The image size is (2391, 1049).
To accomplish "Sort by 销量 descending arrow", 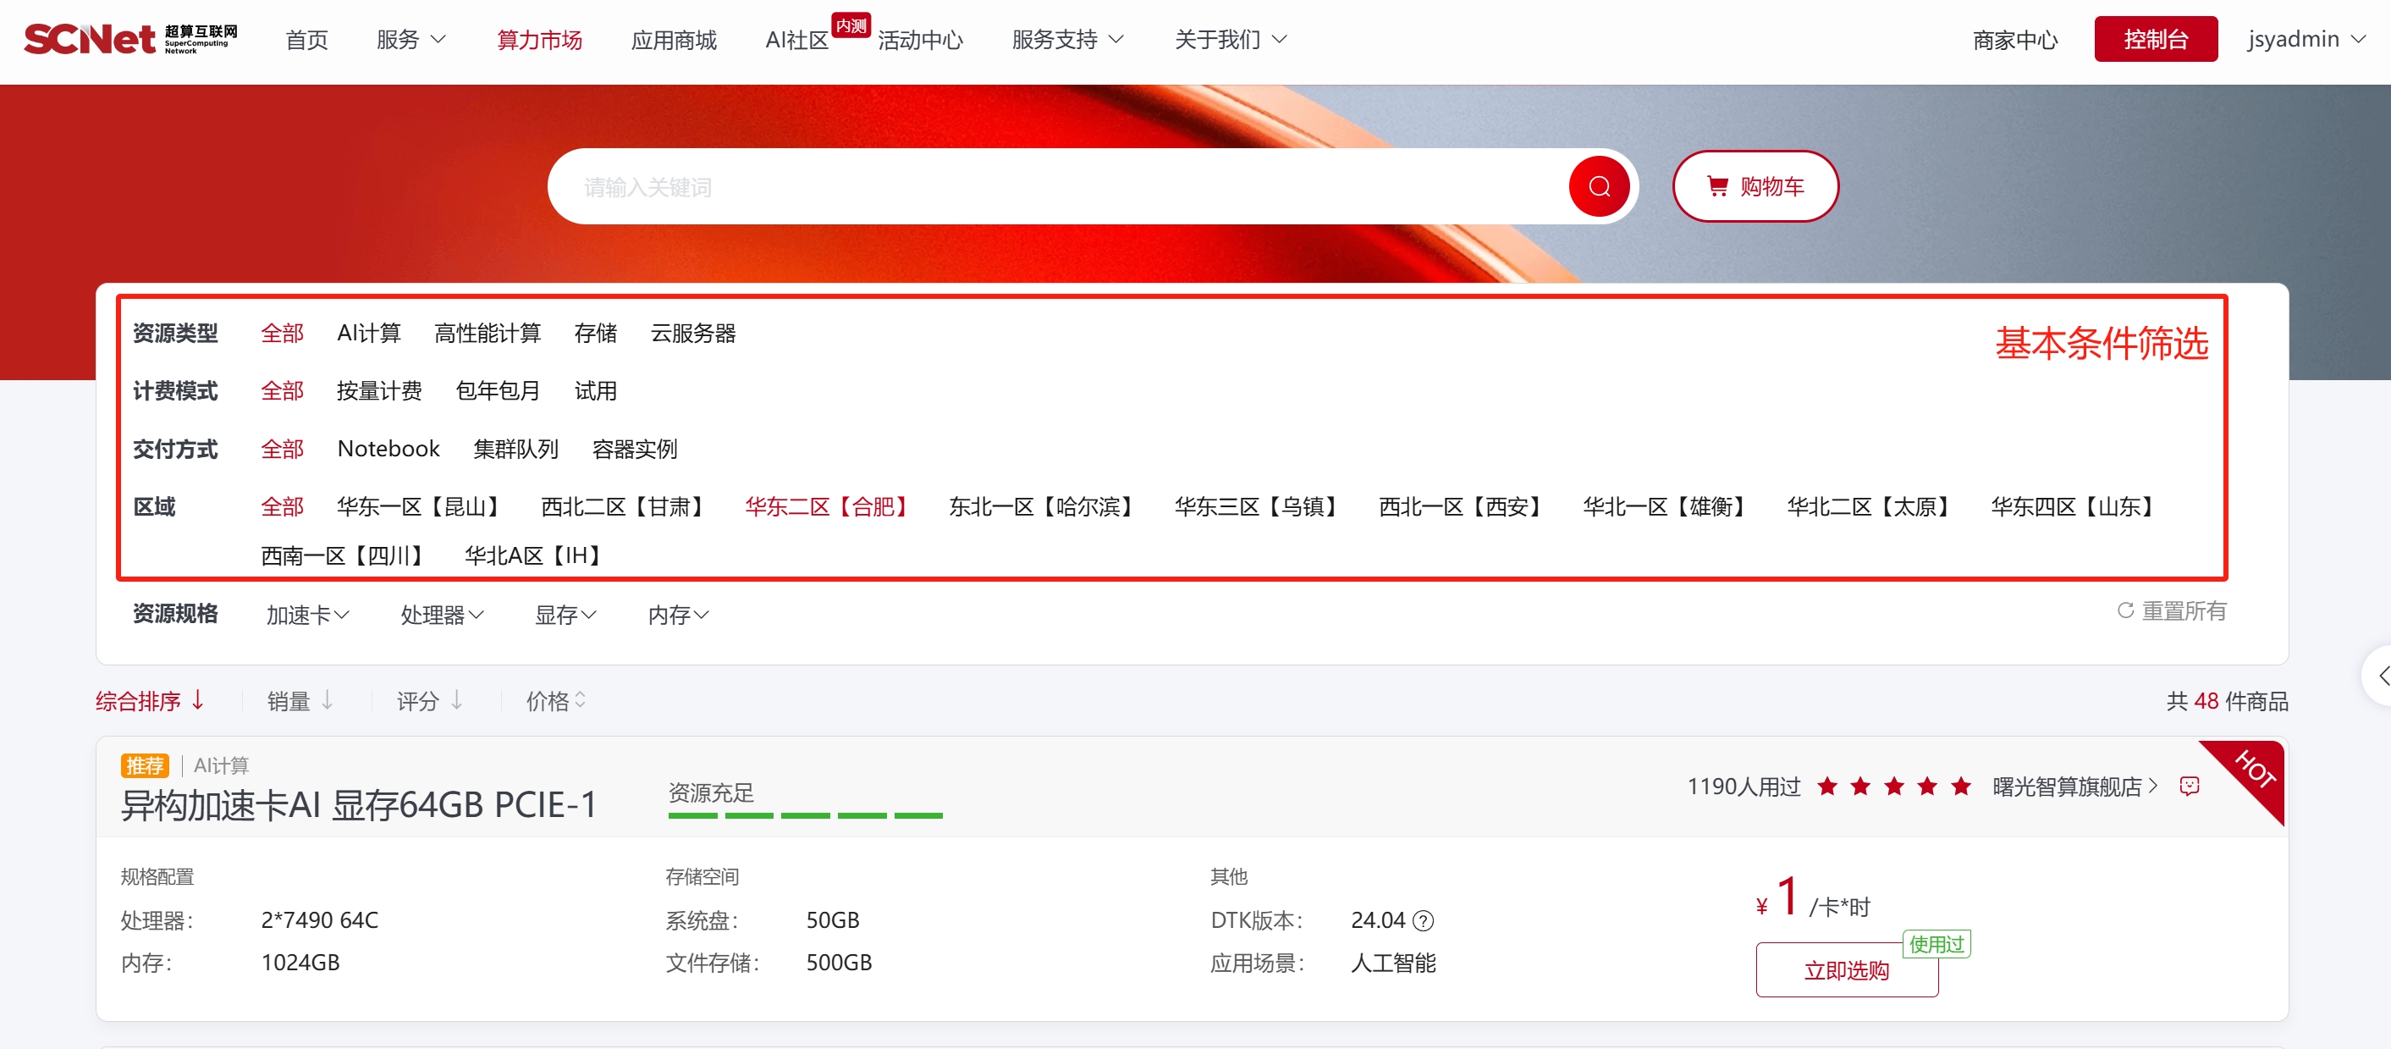I will click(327, 701).
